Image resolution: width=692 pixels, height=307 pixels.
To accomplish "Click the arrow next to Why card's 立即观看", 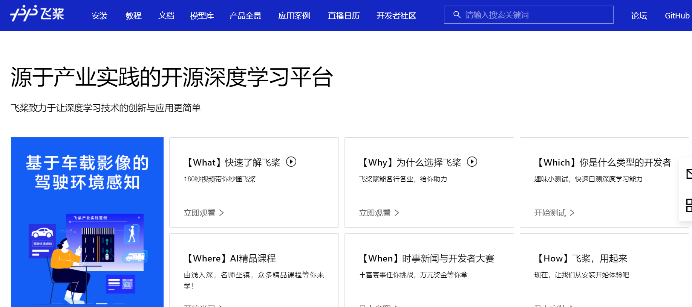I will click(x=397, y=213).
